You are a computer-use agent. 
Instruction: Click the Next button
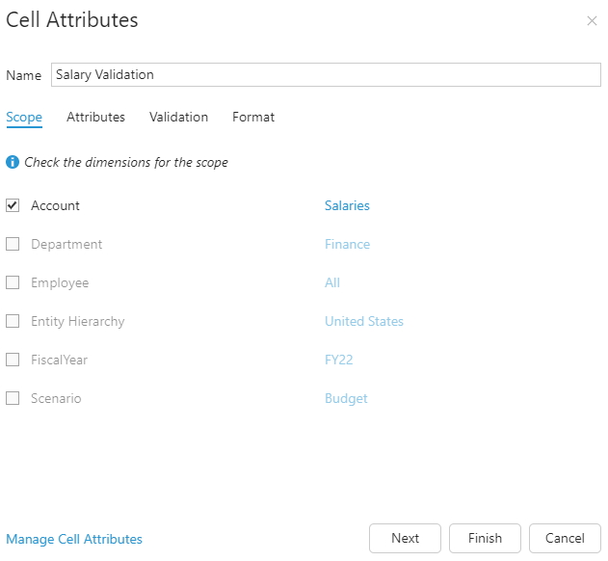405,538
